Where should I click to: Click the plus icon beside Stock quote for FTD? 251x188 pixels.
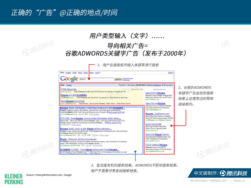tap(106, 123)
